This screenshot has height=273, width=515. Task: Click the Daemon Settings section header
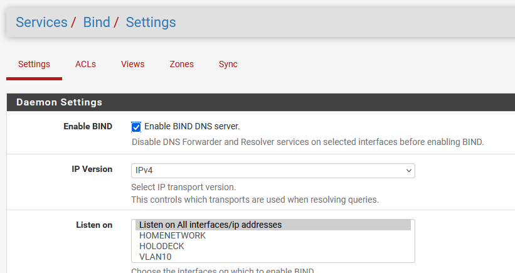(59, 102)
